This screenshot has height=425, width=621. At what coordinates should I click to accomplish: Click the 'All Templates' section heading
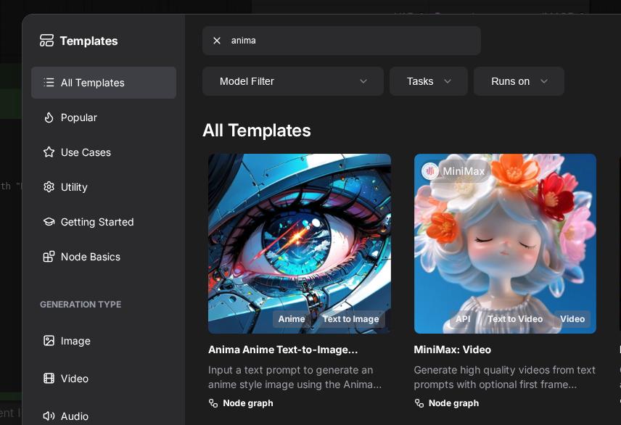(x=257, y=131)
